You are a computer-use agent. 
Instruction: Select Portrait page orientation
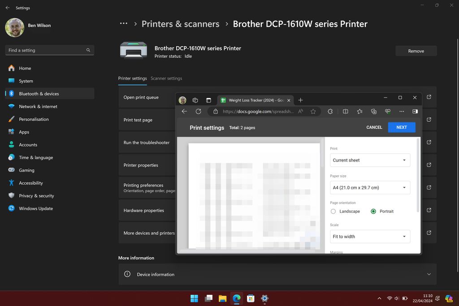coord(372,211)
